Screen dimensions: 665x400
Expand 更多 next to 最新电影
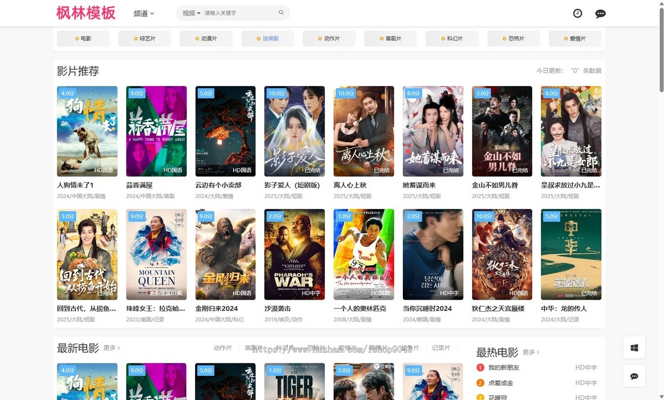coord(111,348)
